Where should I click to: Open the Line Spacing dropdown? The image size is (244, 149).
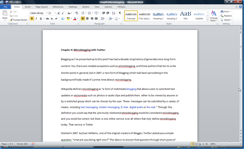(103, 19)
